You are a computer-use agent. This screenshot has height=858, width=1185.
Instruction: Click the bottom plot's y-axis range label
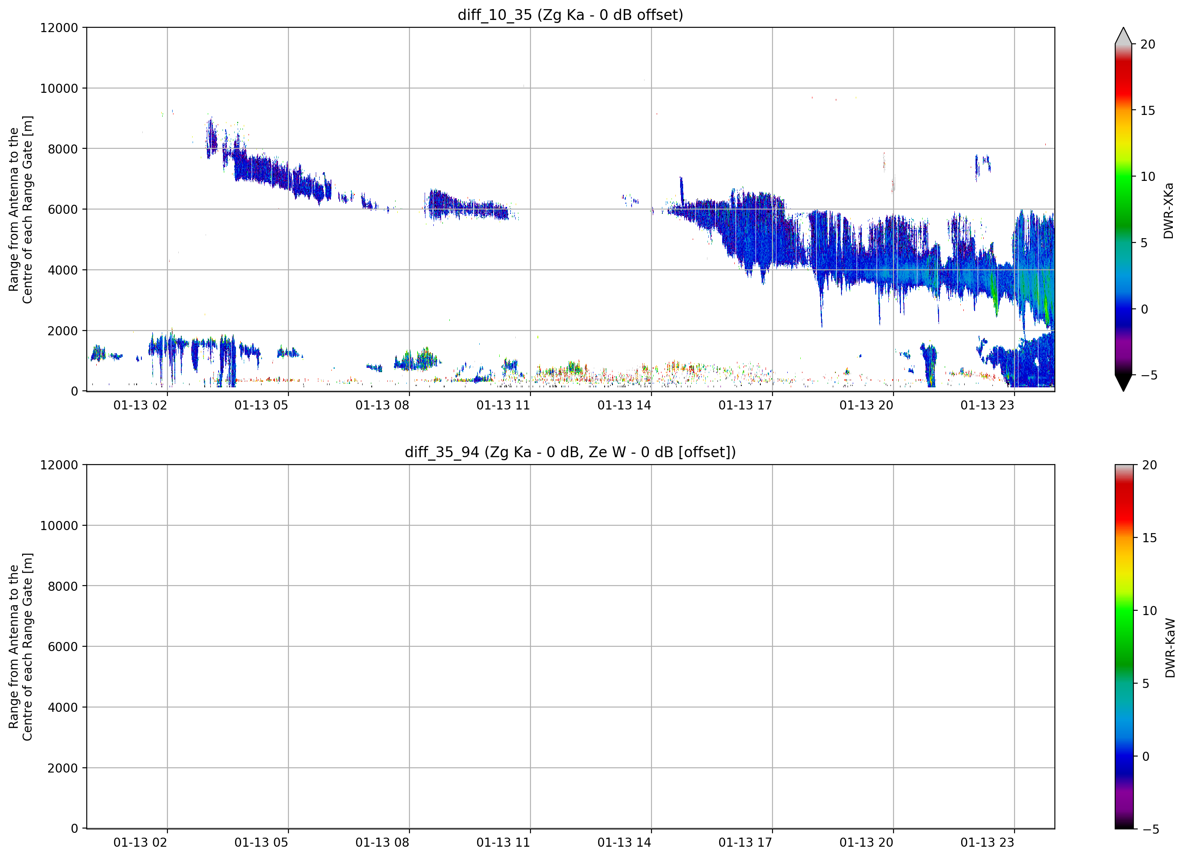(x=20, y=647)
